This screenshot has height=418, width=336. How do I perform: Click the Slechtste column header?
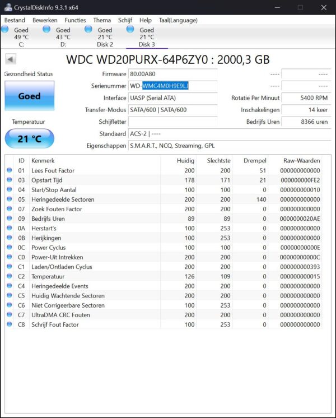click(x=218, y=160)
